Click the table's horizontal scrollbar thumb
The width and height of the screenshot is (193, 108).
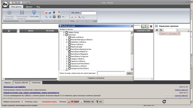(x=31, y=79)
